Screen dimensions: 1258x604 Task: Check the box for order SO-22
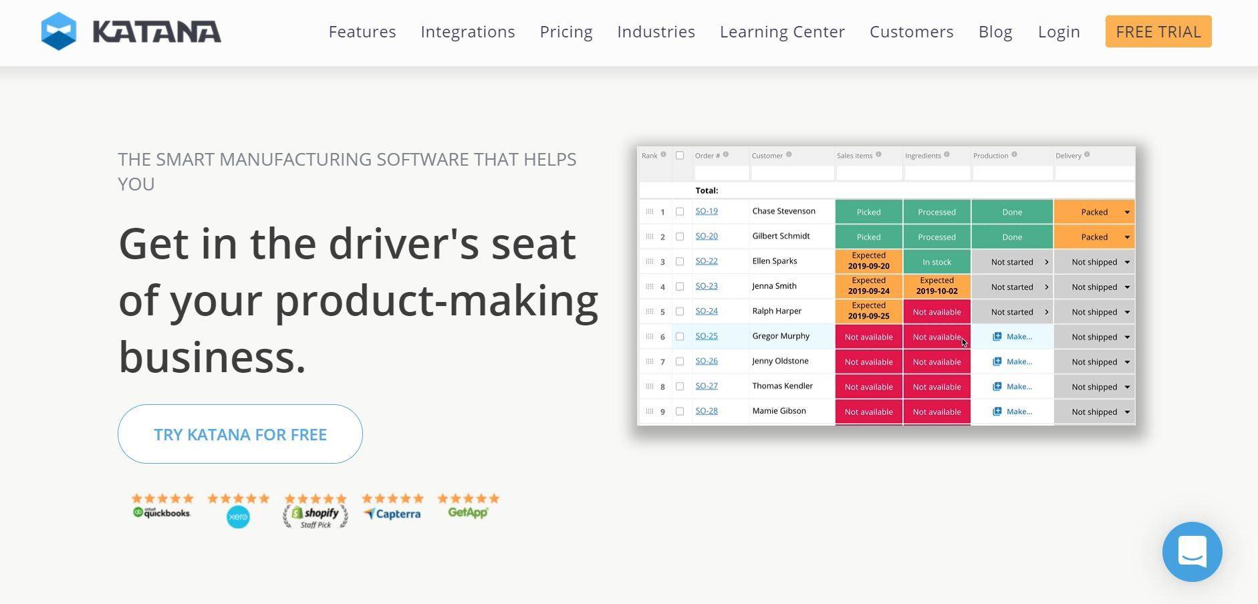pyautogui.click(x=680, y=261)
